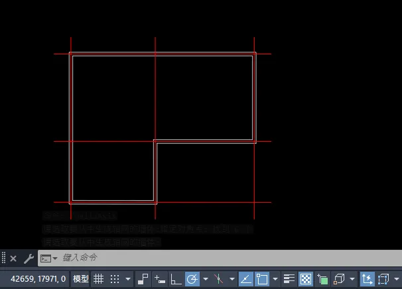The image size is (402, 289).
Task: Toggle selection cycling icon
Action: click(x=322, y=279)
